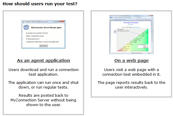Open the 'As an agent application' link
Viewport: 173px width, 116px height.
click(x=43, y=60)
